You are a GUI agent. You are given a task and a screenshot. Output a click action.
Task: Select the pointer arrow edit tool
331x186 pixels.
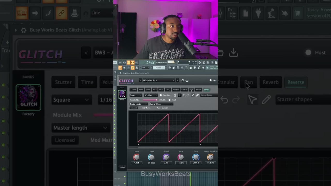tap(193, 95)
